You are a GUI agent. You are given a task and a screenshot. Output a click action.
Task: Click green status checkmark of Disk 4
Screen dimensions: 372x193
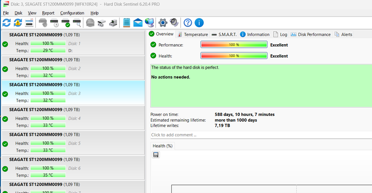5,119
